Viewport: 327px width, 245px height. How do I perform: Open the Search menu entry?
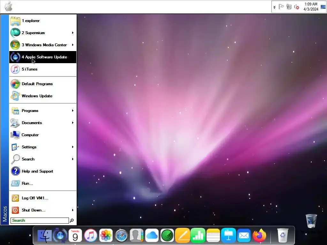click(43, 159)
